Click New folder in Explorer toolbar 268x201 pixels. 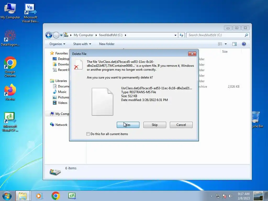pos(107,44)
